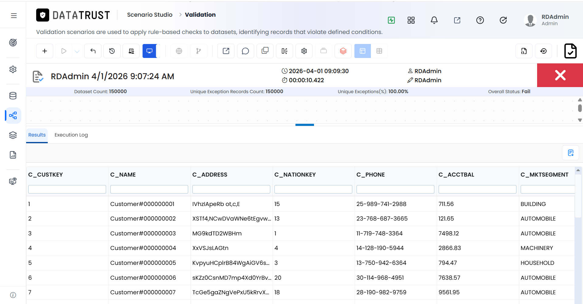583x304 pixels.
Task: Click the JSON file icon
Action: pos(524,51)
